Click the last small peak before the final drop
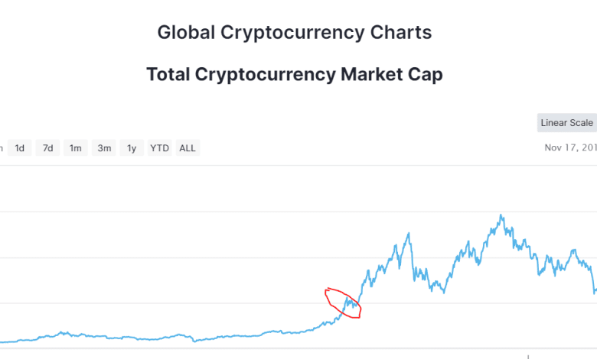 click(572, 250)
